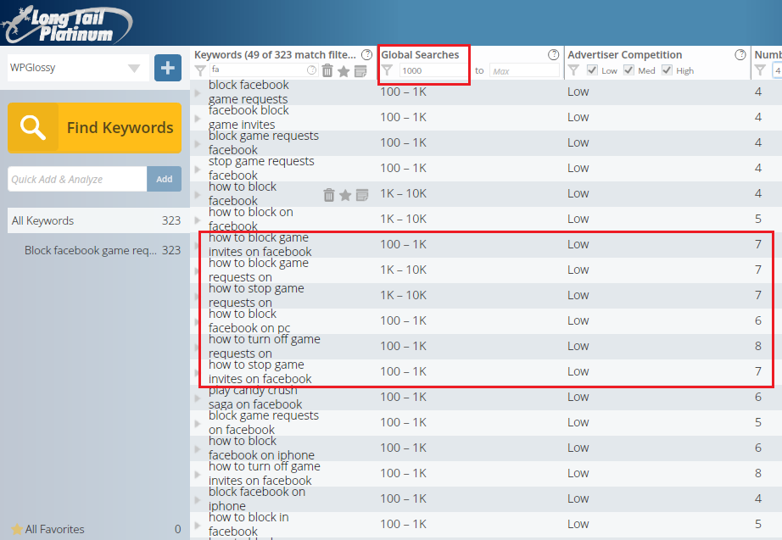This screenshot has height=540, width=782.
Task: Star the 'how to block facebook' row
Action: (x=345, y=195)
